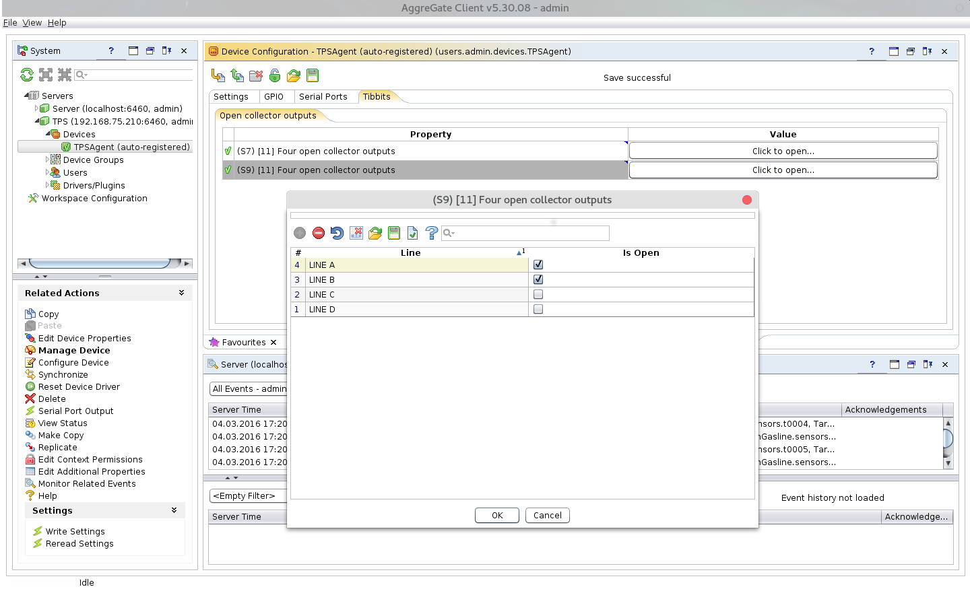Click Reread Settings in Settings section
970x589 pixels.
79,543
